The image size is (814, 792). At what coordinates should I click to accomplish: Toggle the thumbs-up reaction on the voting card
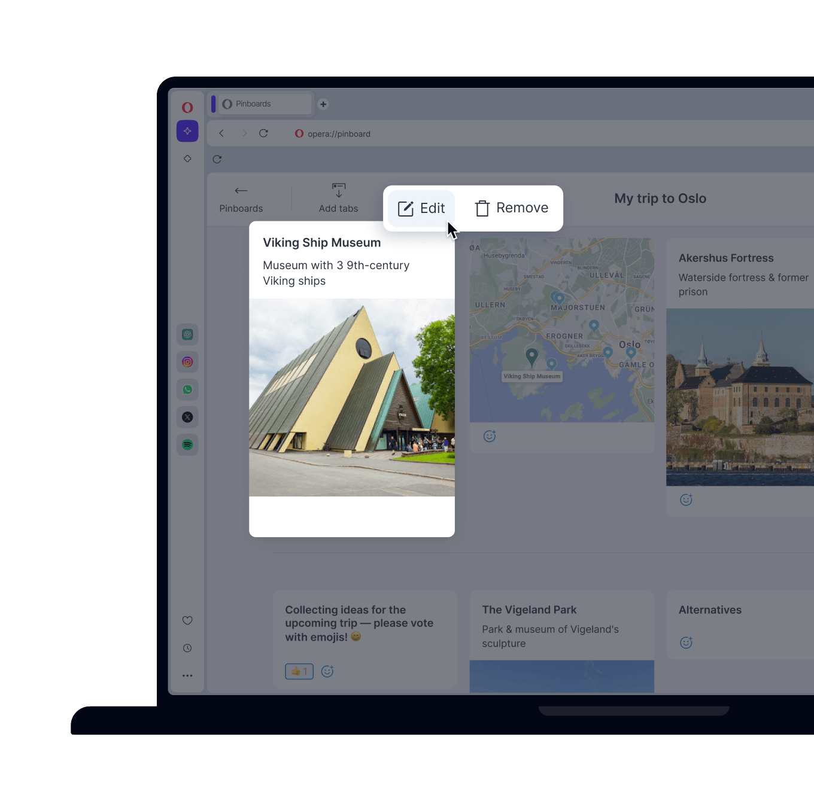299,671
